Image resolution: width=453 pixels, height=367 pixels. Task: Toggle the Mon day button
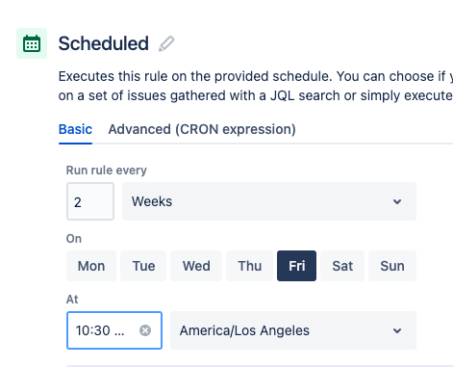[x=91, y=266]
